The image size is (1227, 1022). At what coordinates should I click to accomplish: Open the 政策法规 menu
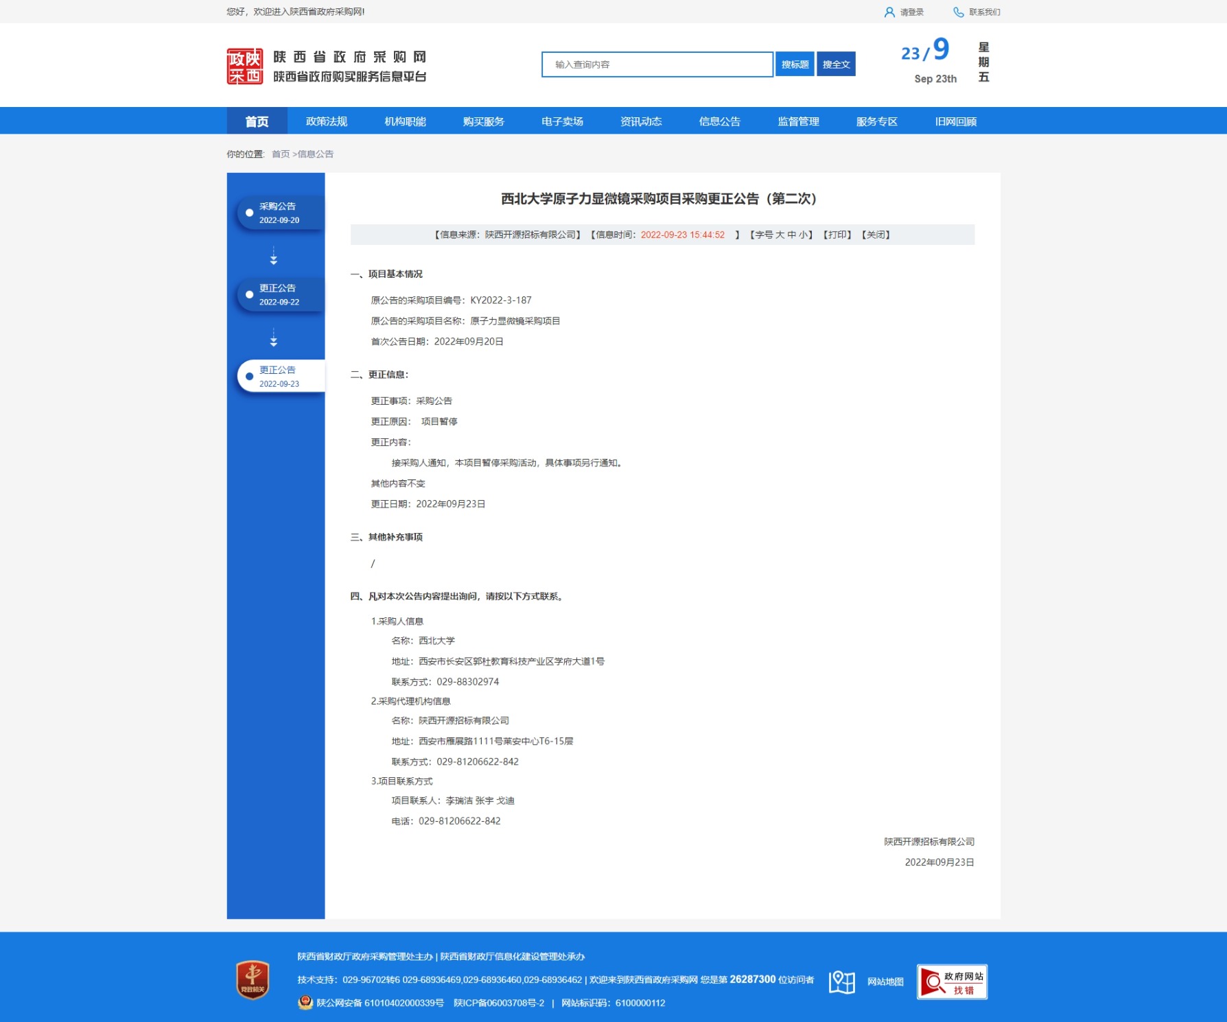[327, 121]
